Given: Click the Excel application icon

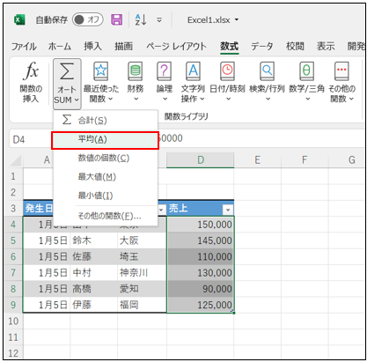Looking at the screenshot, I should click(19, 20).
